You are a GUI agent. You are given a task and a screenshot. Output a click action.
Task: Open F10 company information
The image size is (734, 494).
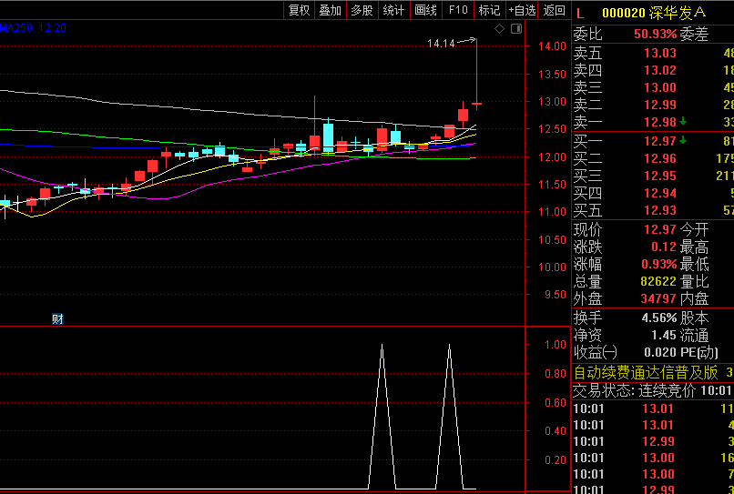click(x=458, y=10)
